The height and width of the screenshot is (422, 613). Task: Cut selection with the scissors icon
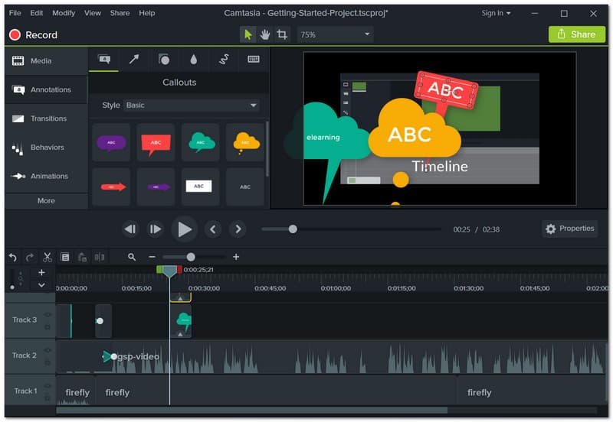point(48,257)
